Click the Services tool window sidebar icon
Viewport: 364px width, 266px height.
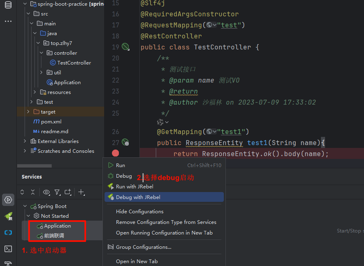[8, 200]
